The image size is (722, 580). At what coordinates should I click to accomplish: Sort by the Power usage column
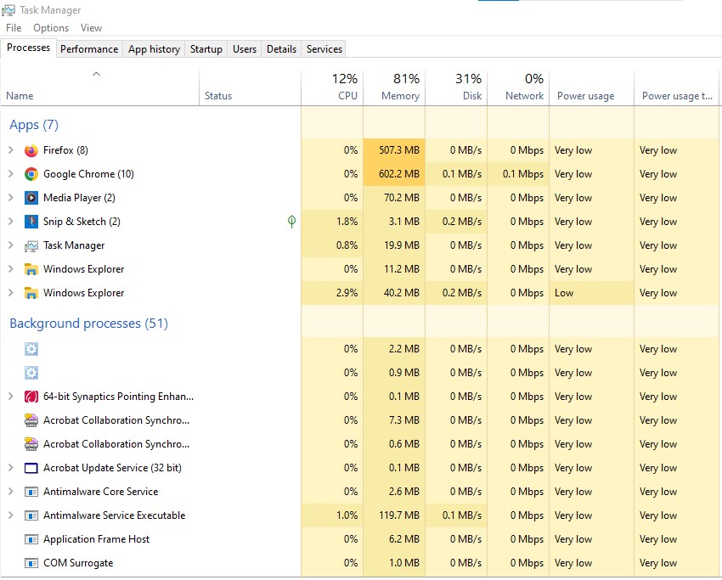coord(592,87)
